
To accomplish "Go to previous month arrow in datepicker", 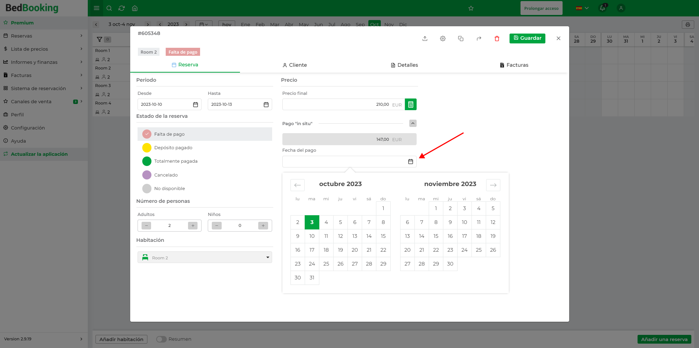I will [297, 185].
